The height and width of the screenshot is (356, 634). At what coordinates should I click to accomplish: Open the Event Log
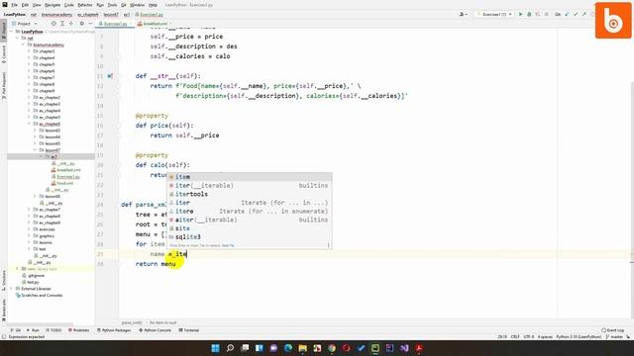pyautogui.click(x=612, y=330)
